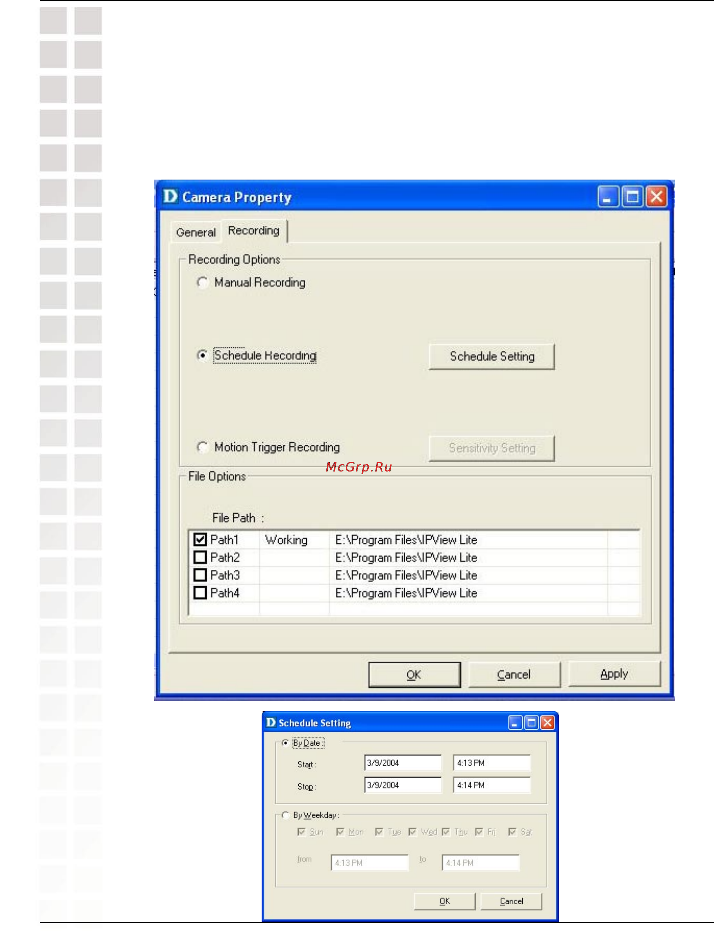
Task: Toggle the Thu weekday checkbox
Action: click(x=446, y=831)
